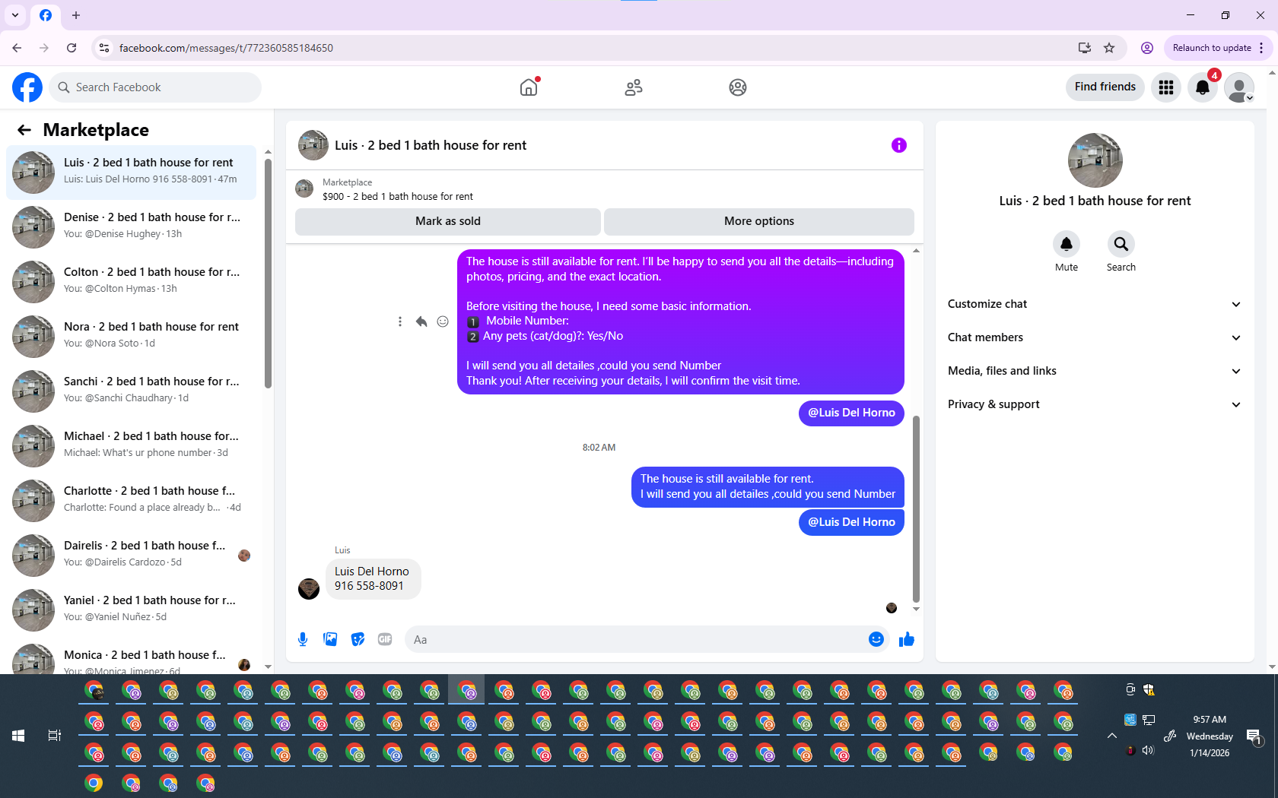Image resolution: width=1278 pixels, height=798 pixels.
Task: Open $900 listing link in chat header
Action: pyautogui.click(x=397, y=197)
